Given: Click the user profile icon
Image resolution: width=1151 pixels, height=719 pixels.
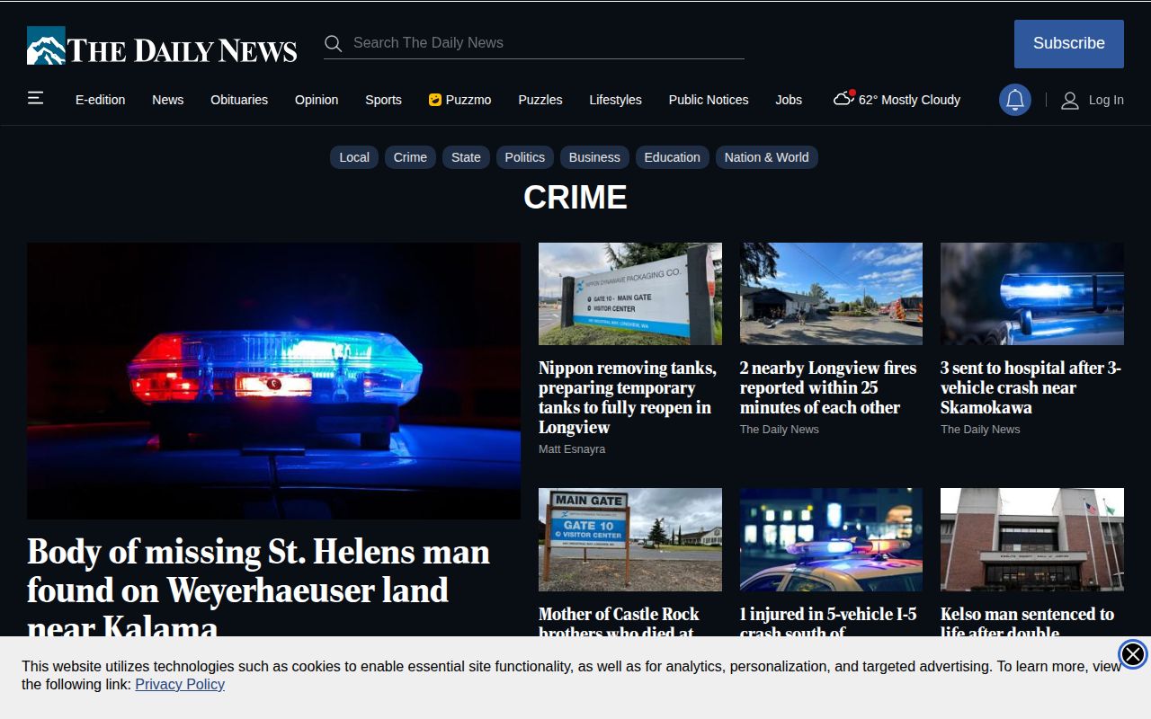Looking at the screenshot, I should (x=1070, y=101).
